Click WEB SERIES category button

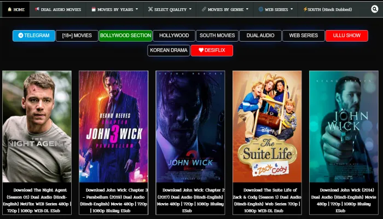(304, 36)
